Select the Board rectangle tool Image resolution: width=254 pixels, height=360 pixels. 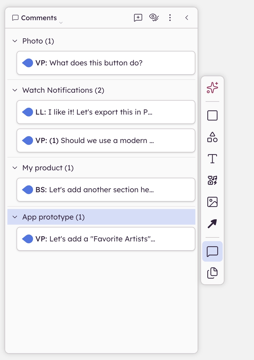[212, 115]
